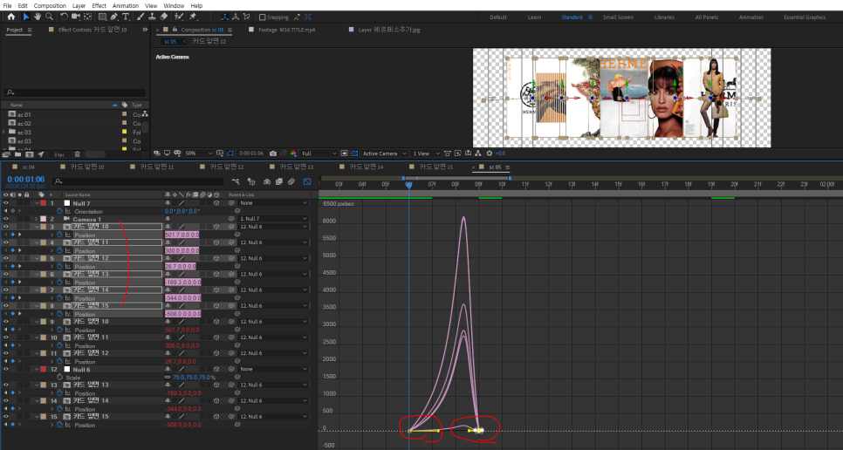Toggle Position stopwatch of layer 3
This screenshot has height=450, width=843.
click(x=59, y=235)
